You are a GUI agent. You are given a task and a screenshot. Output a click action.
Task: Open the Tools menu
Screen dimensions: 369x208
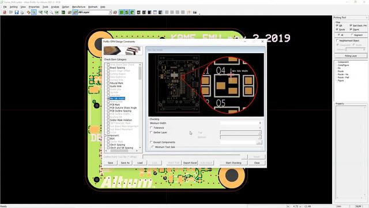45,7
